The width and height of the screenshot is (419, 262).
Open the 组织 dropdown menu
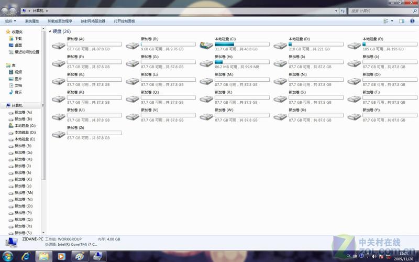(10, 21)
